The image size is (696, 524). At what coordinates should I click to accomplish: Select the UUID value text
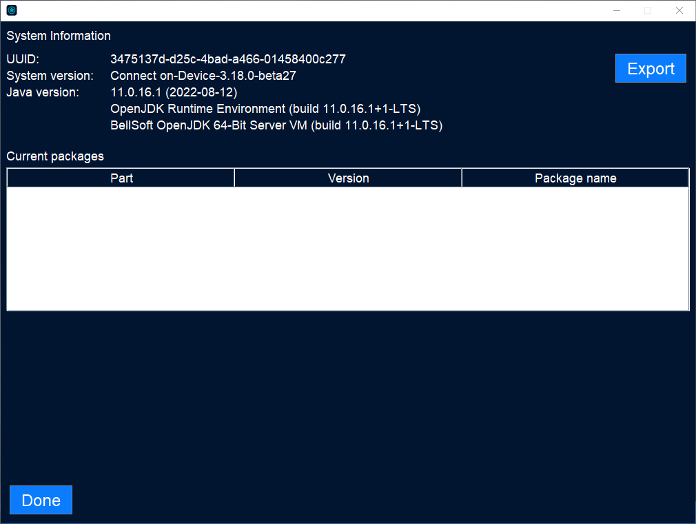[227, 59]
